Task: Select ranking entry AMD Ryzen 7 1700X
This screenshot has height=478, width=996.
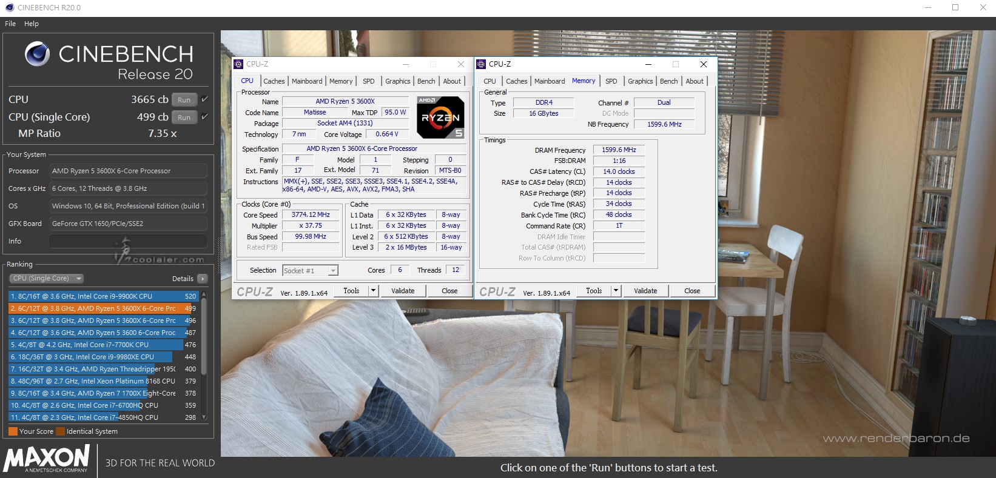Action: coord(104,393)
